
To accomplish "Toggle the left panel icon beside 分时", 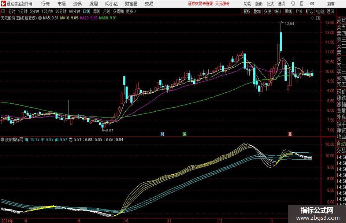I will 3,11.
